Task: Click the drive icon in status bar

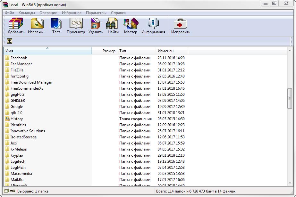Action: point(6,191)
